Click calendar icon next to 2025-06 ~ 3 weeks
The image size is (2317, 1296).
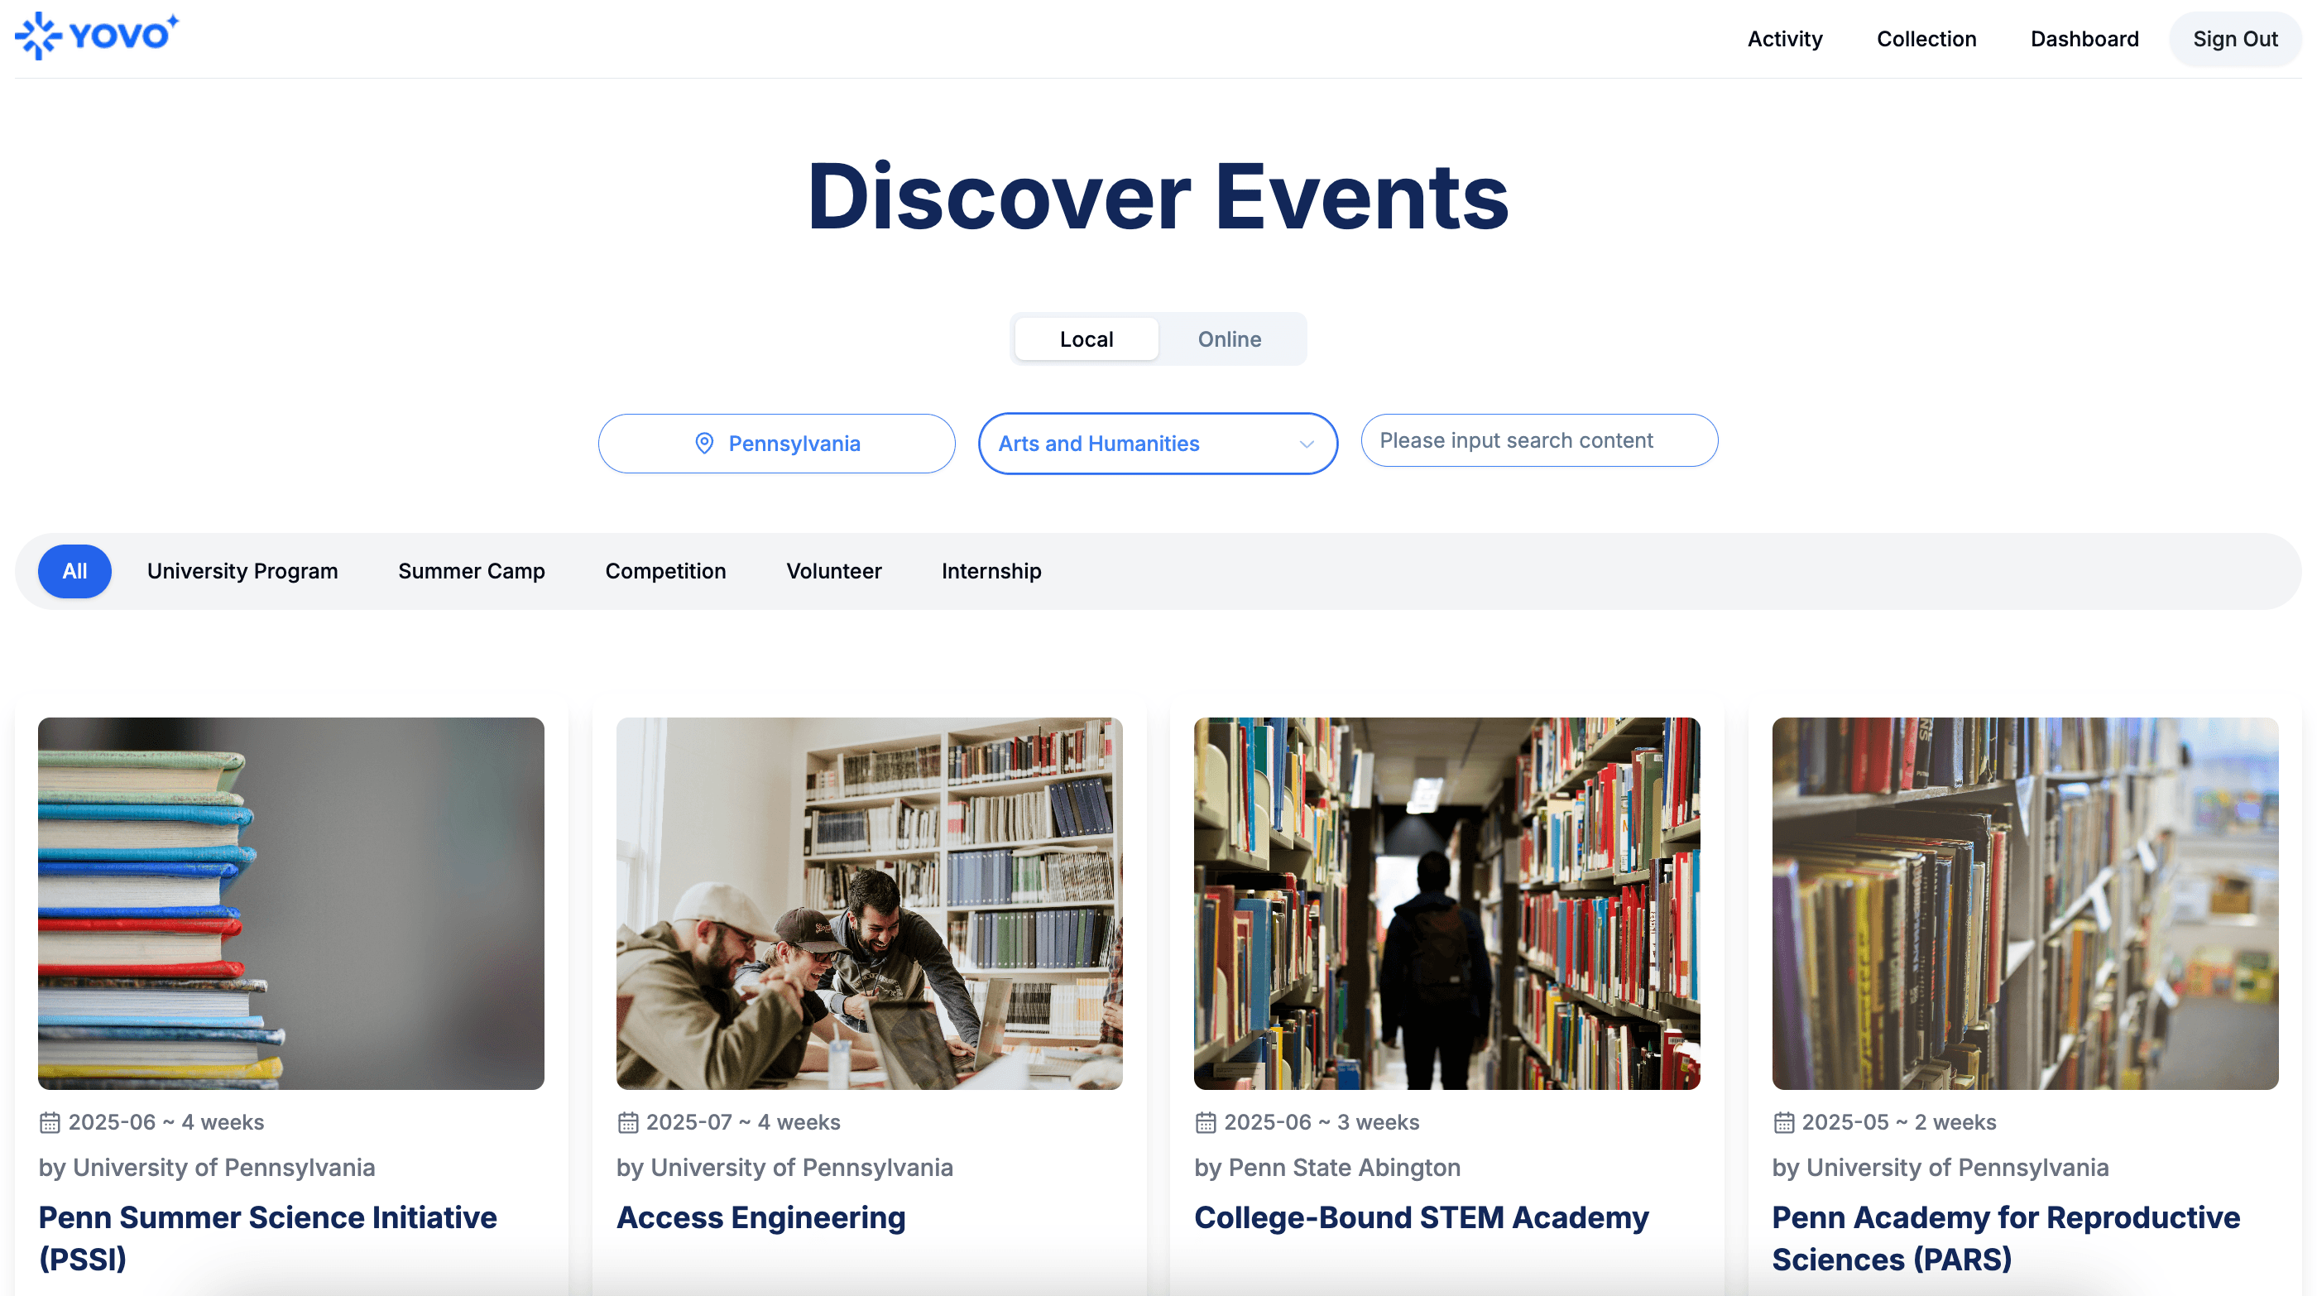1206,1122
